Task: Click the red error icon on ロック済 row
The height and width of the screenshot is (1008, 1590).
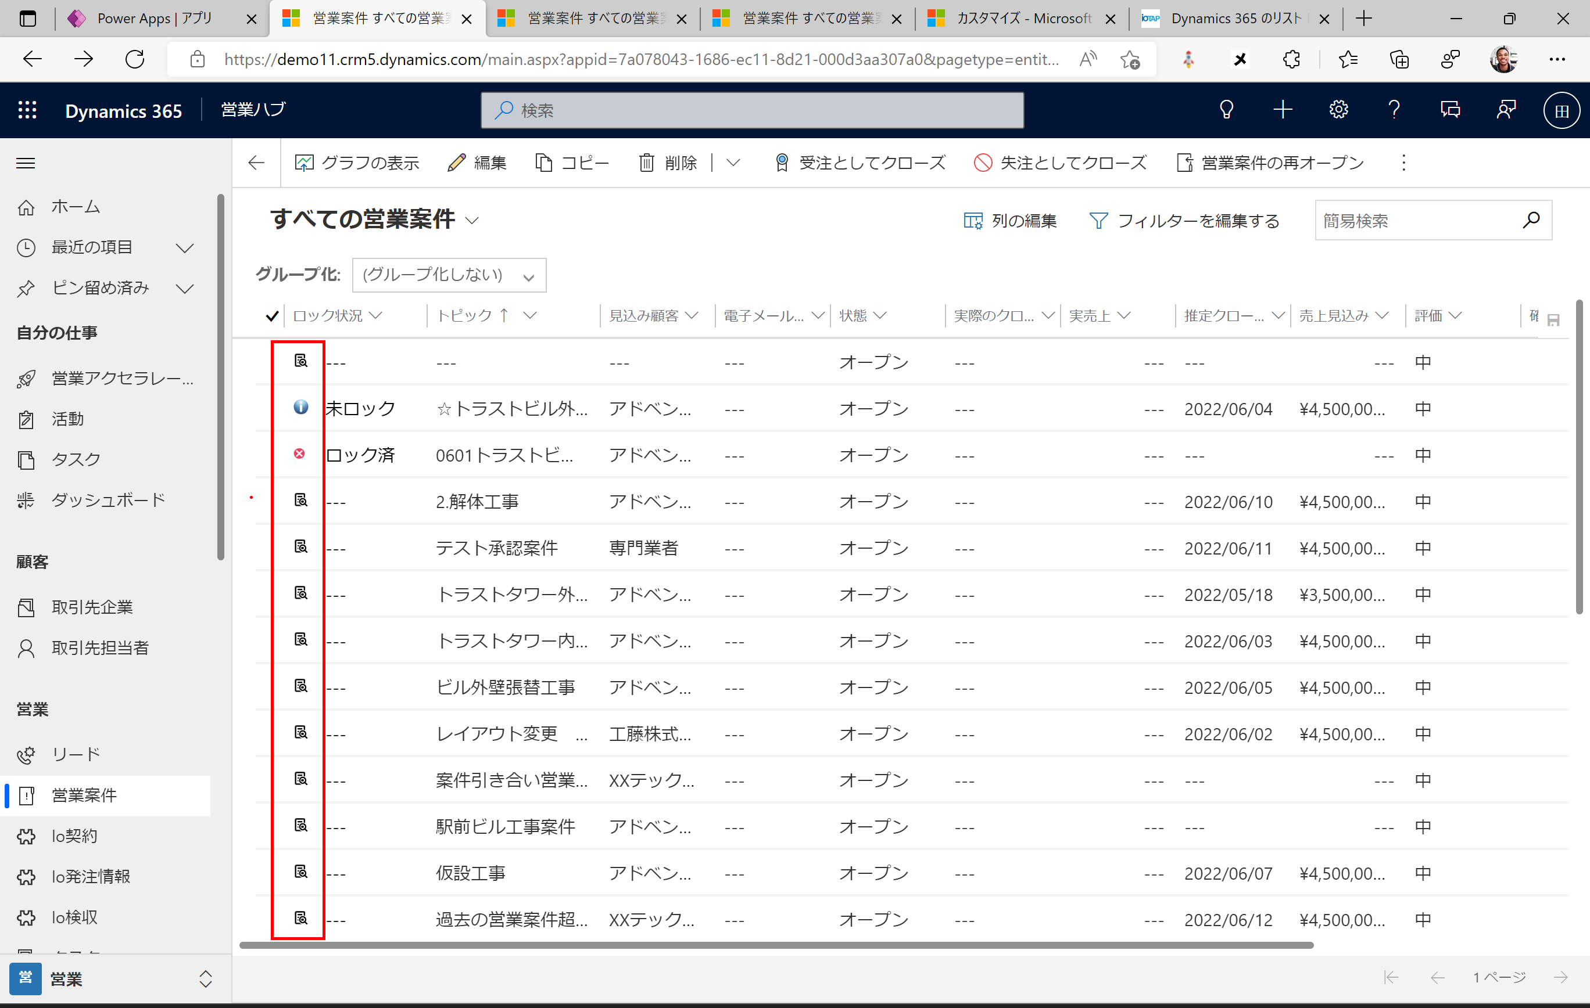Action: click(x=299, y=454)
